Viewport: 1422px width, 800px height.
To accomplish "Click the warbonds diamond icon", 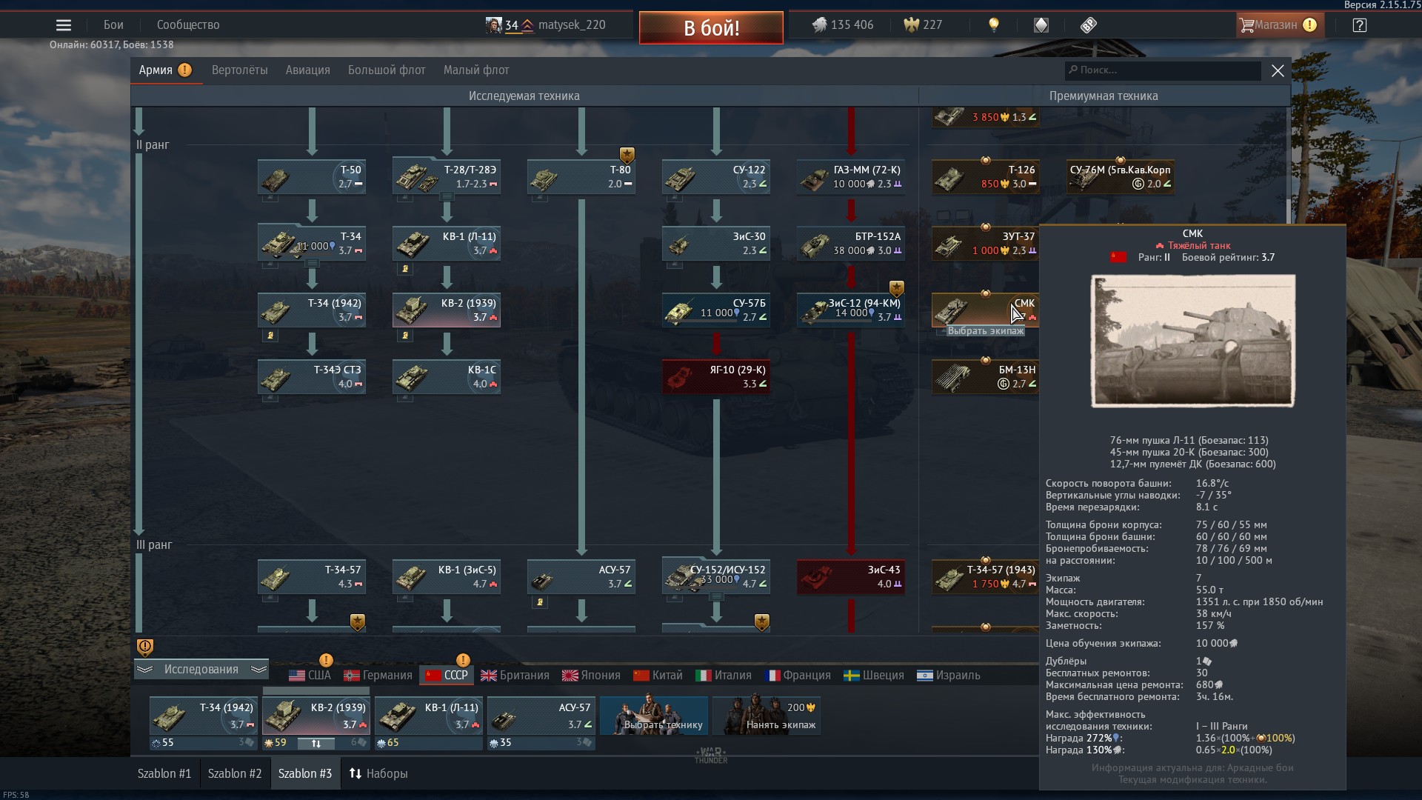I will click(x=1041, y=25).
